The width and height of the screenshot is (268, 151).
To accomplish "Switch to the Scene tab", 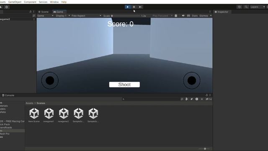I will (x=44, y=12).
